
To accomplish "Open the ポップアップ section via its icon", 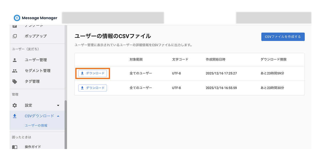I will click(x=15, y=36).
